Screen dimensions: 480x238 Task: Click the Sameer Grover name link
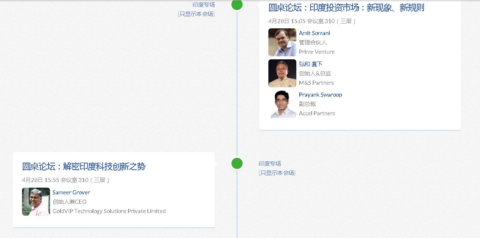[x=71, y=192]
